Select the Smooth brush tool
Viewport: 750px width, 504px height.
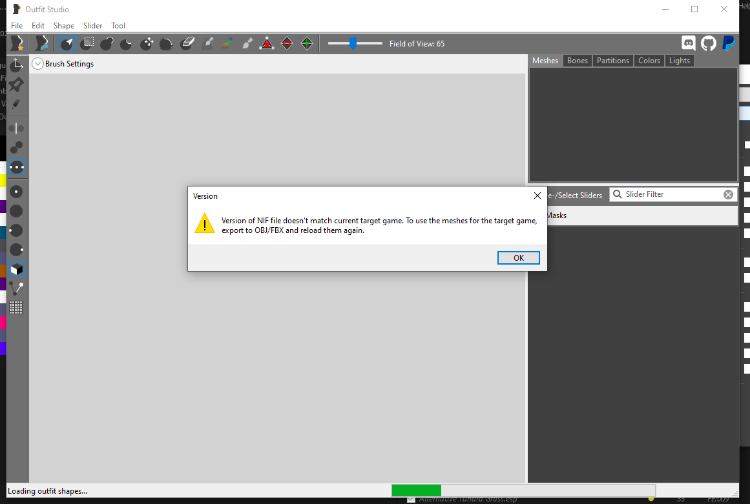[166, 43]
